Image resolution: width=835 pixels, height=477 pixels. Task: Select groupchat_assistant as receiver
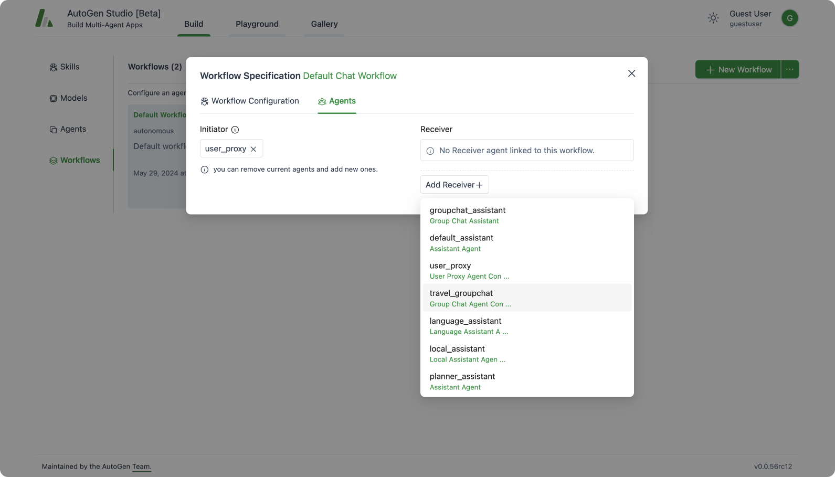click(527, 215)
